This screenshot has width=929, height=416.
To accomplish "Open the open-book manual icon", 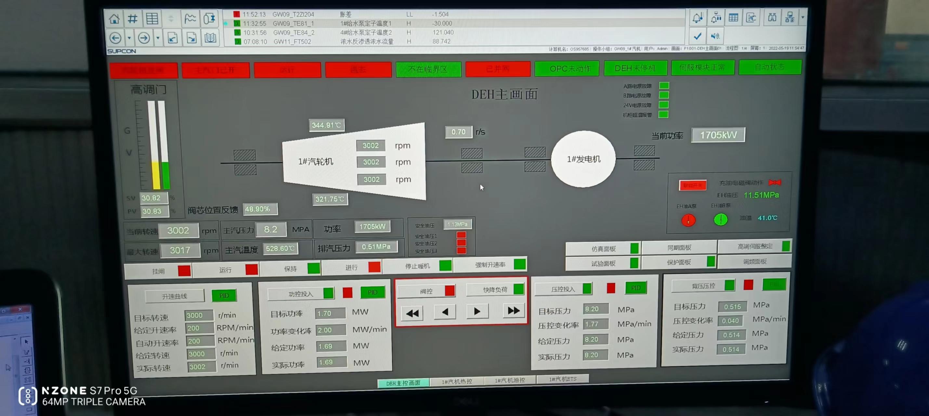I will point(210,37).
